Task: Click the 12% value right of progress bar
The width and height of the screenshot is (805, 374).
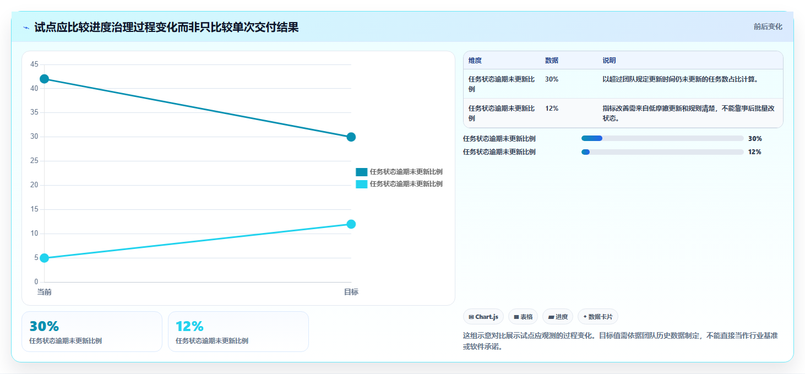Action: (755, 152)
